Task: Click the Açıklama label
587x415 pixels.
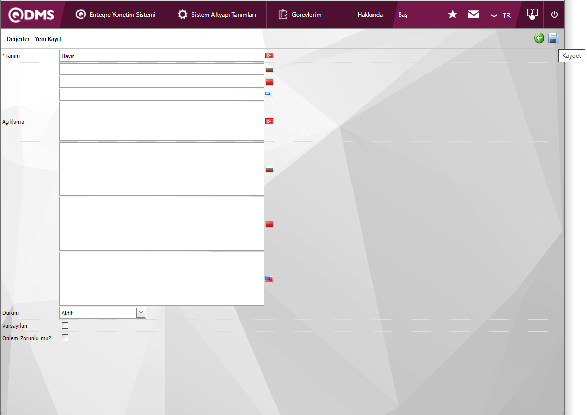Action: click(13, 122)
